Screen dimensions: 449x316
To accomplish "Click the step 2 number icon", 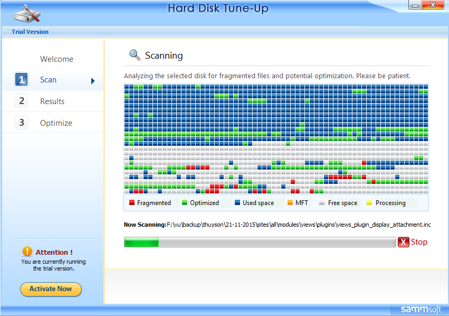I will click(22, 101).
